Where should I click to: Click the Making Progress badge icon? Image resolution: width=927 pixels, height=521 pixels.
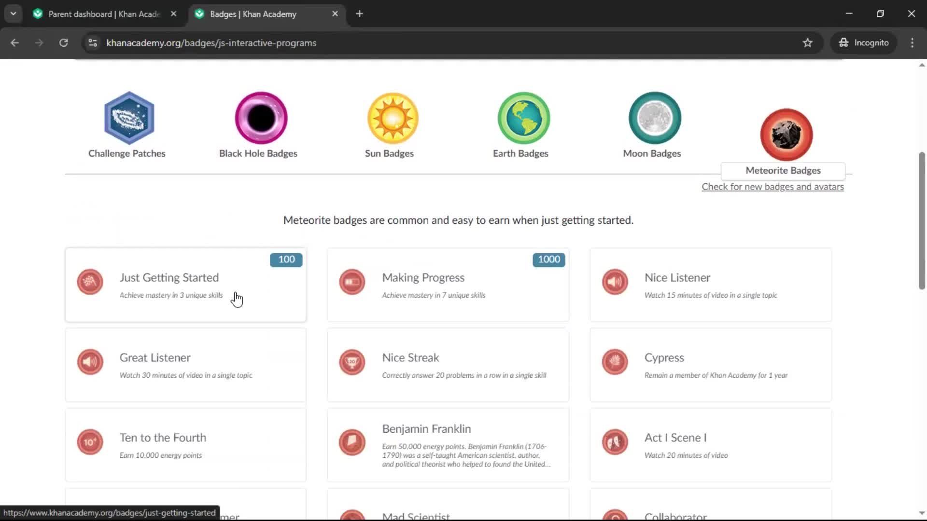click(x=352, y=282)
